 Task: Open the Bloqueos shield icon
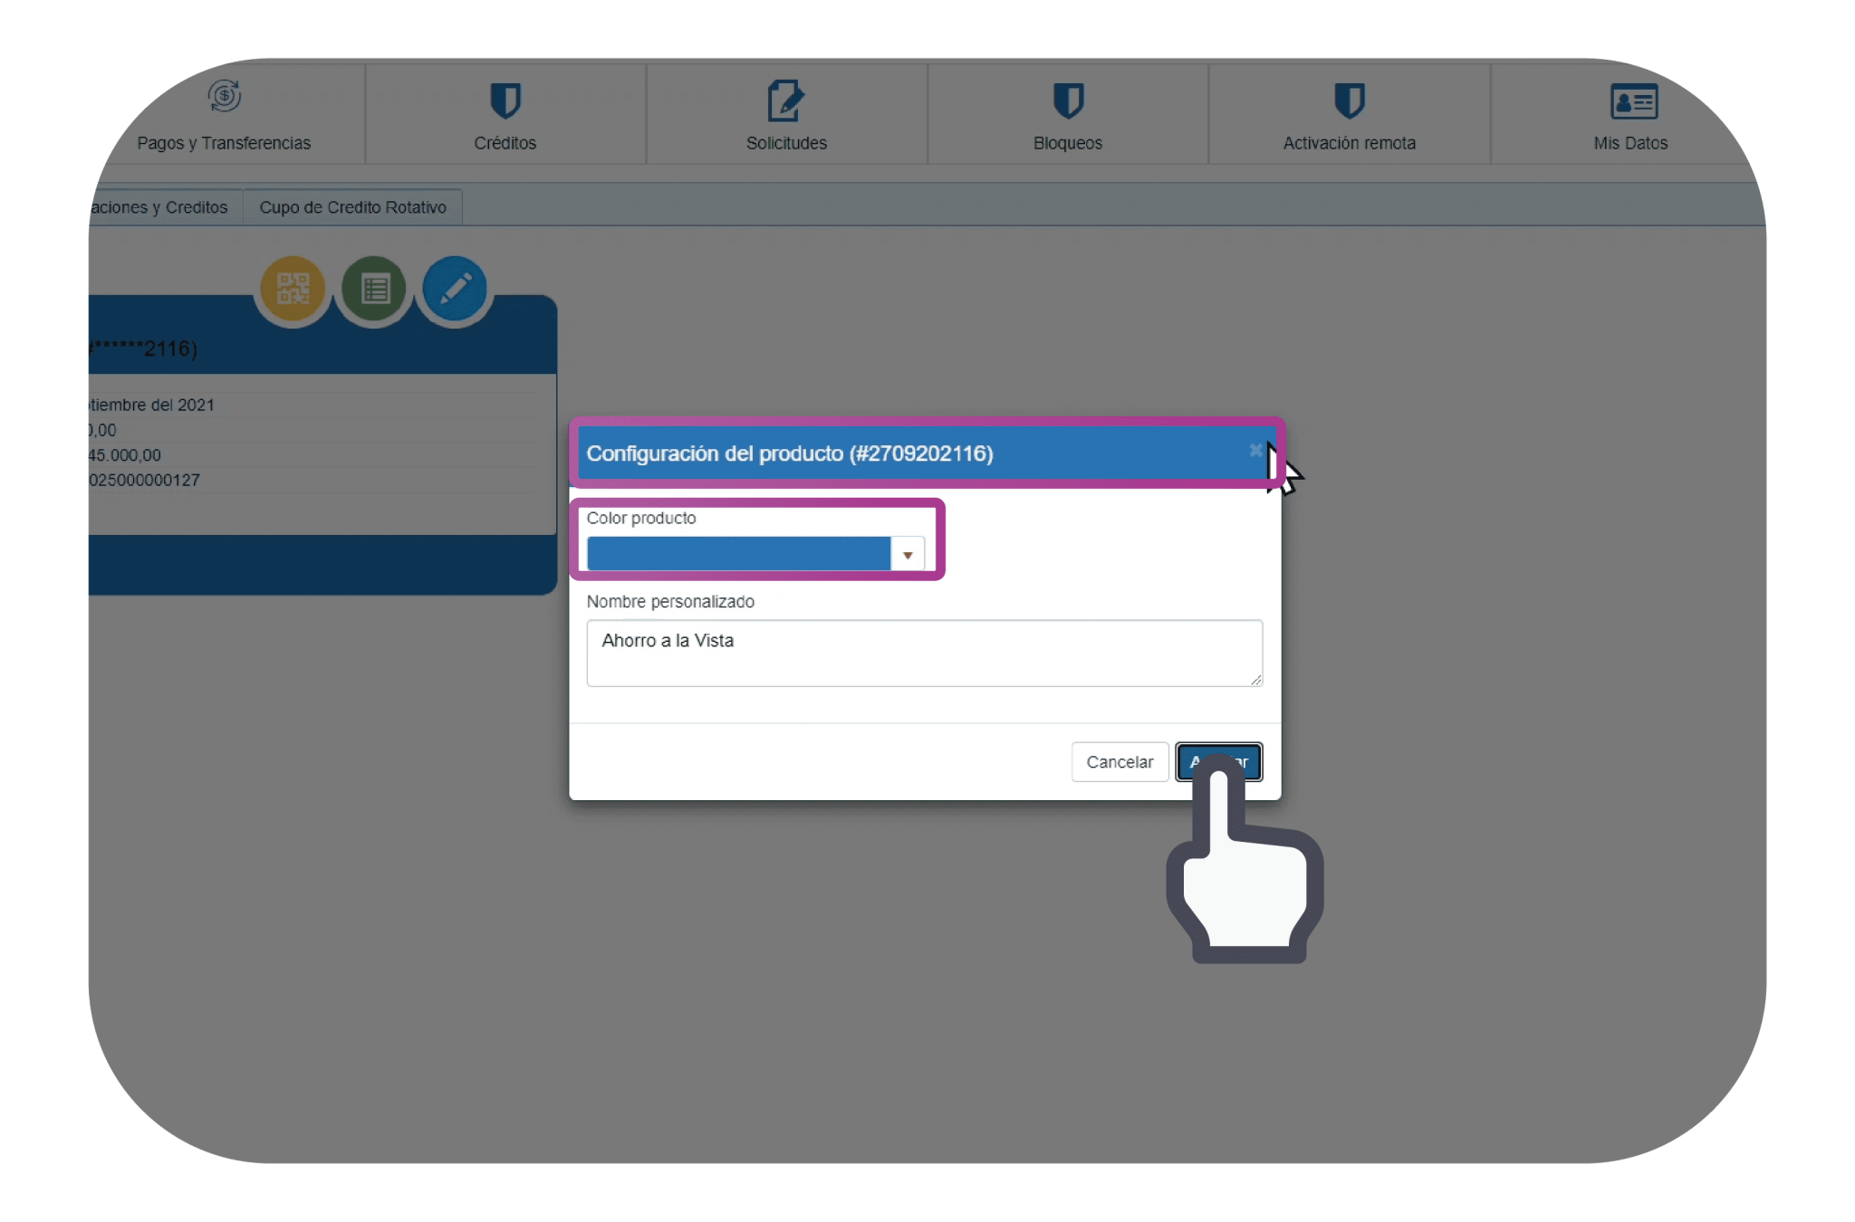(x=1068, y=100)
